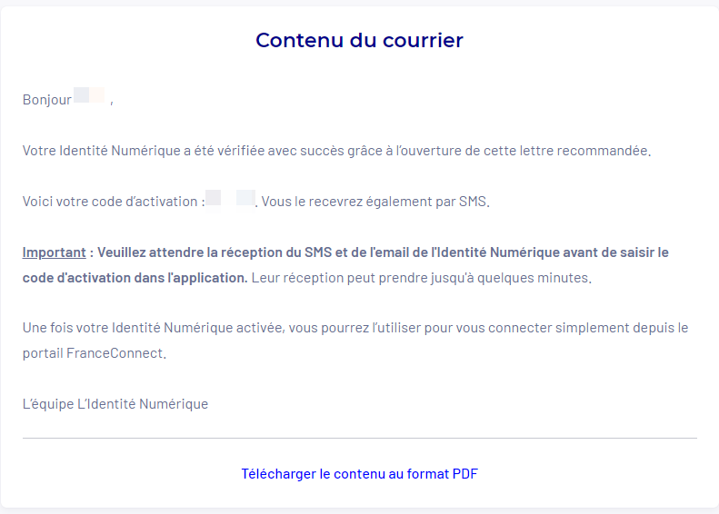
Task: Click the underlined Important word
Action: click(x=55, y=252)
